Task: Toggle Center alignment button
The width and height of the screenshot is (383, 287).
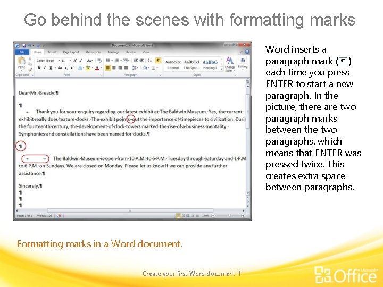Action: pyautogui.click(x=114, y=68)
